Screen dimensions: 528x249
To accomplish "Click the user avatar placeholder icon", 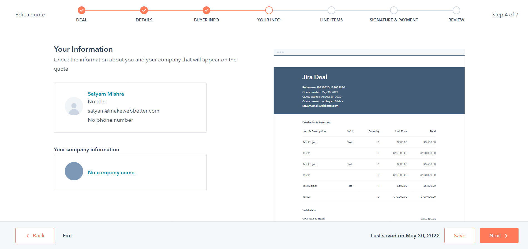I will [74, 106].
